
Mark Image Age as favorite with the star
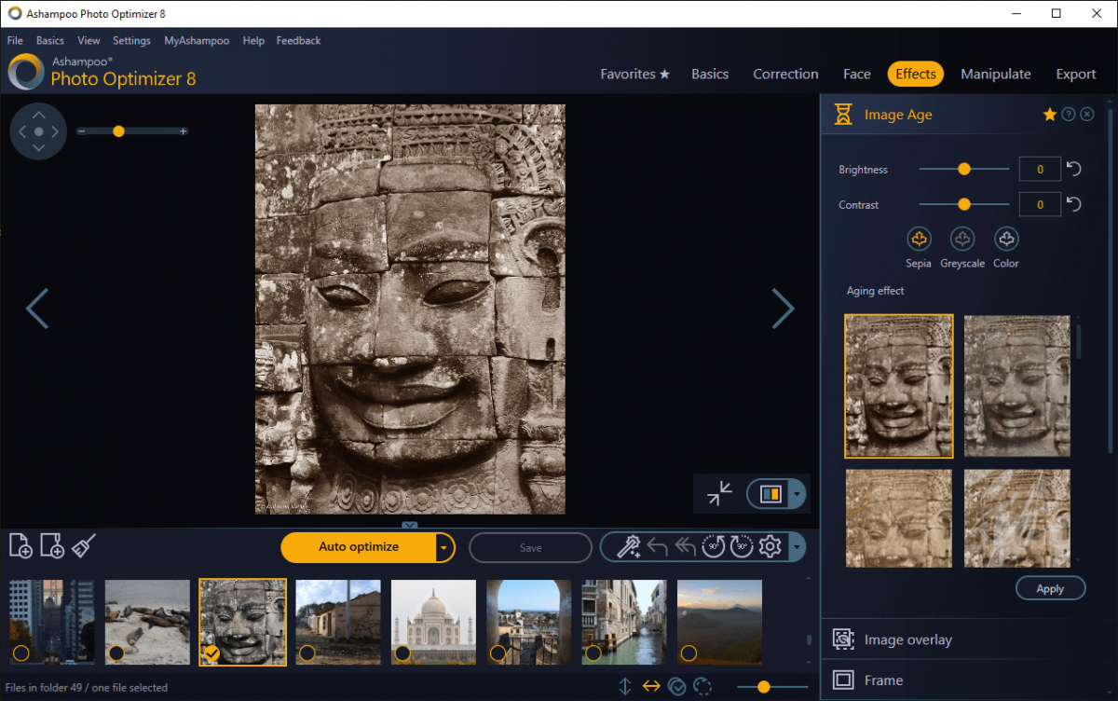[x=1050, y=114]
